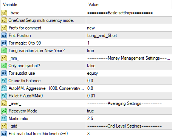Click the bool icon next to Recovery Mode
172x137 pixels.
pyautogui.click(x=4, y=111)
